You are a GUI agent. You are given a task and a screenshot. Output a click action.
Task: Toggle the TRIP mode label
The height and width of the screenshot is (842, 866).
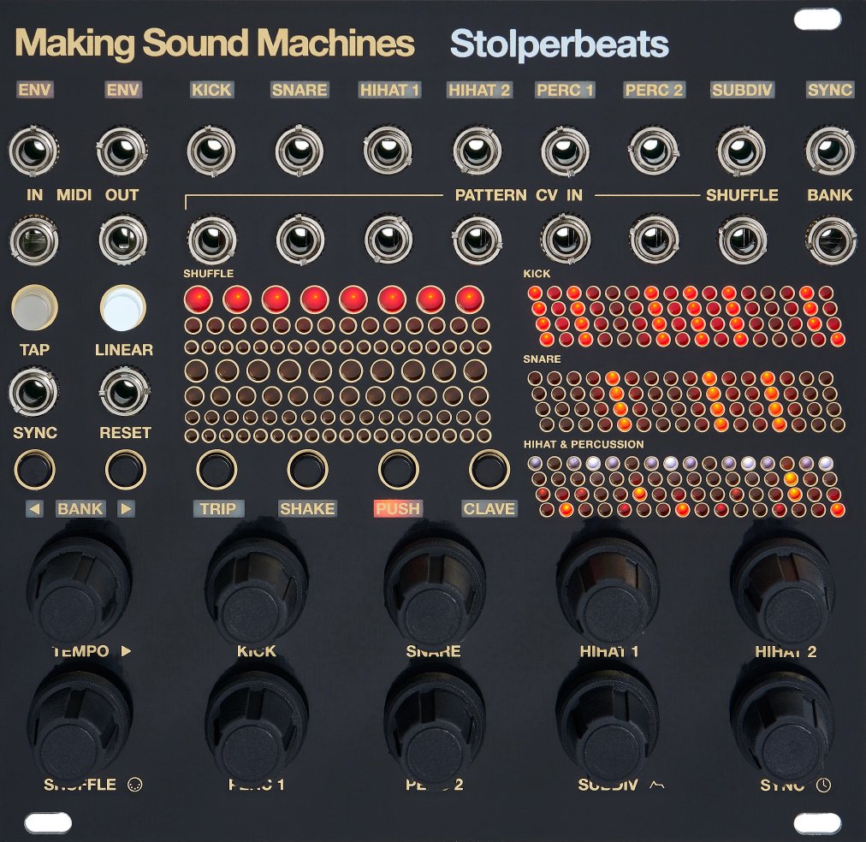[217, 508]
